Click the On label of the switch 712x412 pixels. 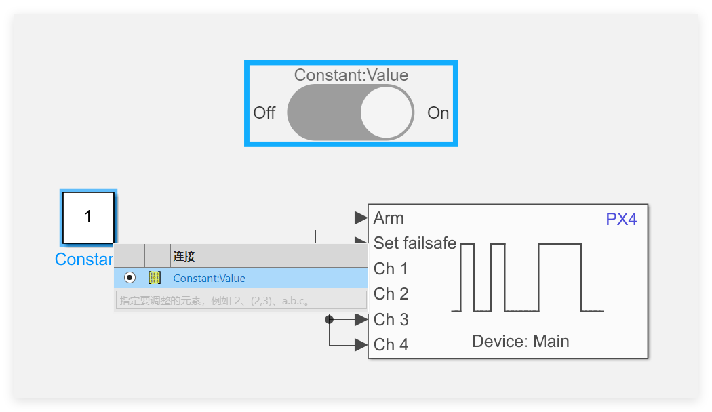[438, 113]
